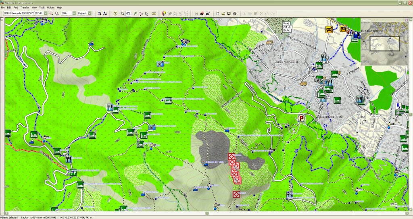Viewport: 413px width, 219px height.
Task: Click the Save file icon
Action: tap(229, 13)
